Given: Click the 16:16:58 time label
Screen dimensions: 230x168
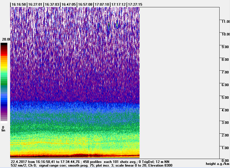Looking at the screenshot, I should point(19,5).
